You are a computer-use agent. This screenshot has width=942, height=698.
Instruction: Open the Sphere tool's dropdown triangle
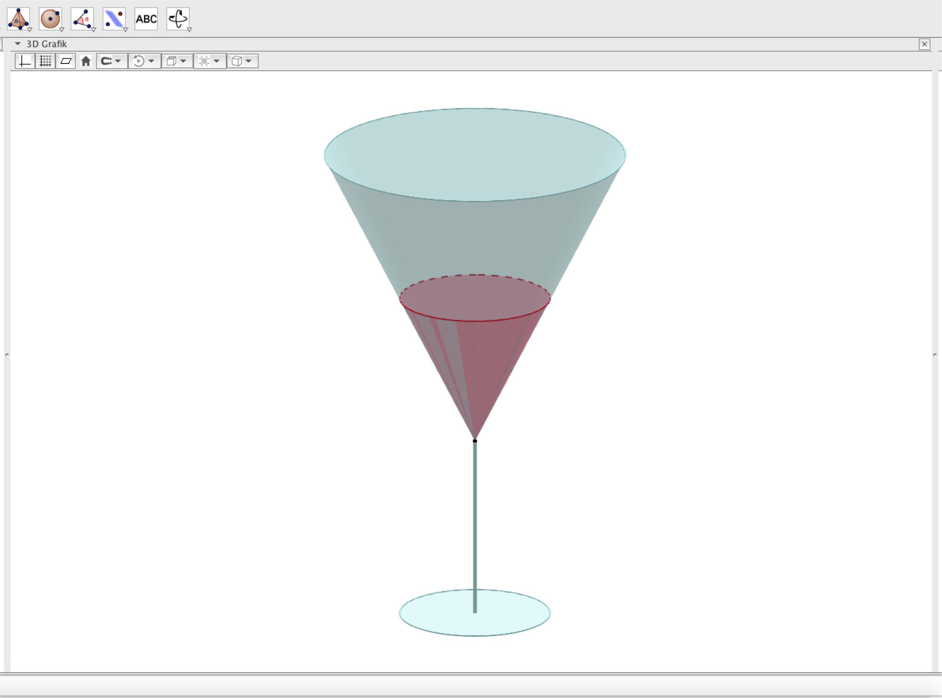62,30
